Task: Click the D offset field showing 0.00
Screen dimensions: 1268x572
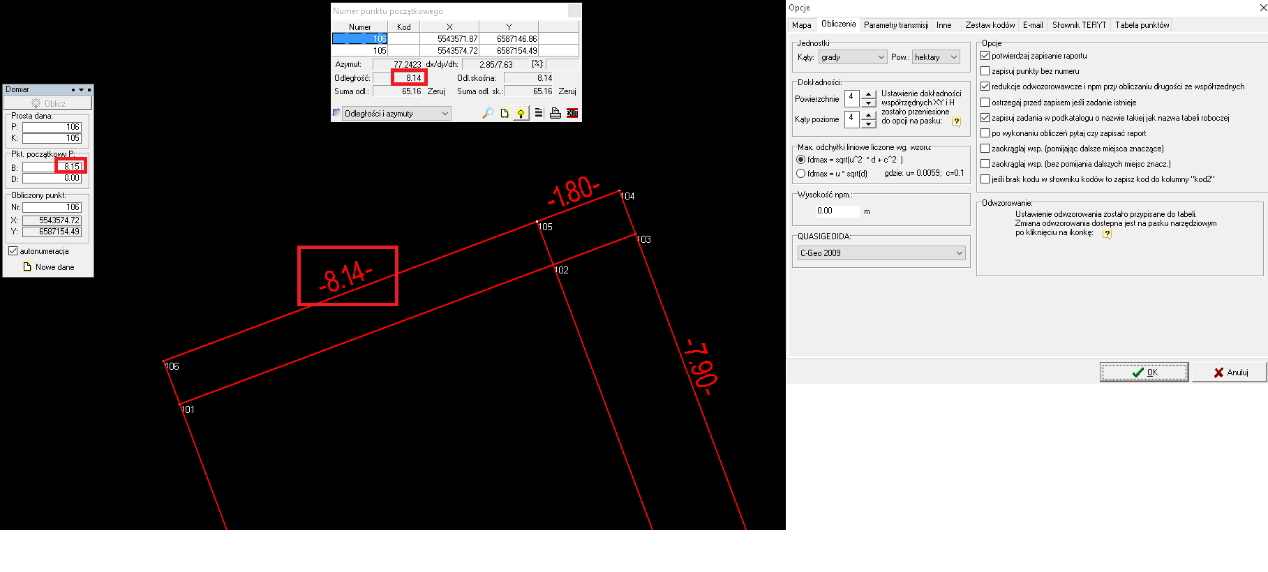Action: [52, 178]
